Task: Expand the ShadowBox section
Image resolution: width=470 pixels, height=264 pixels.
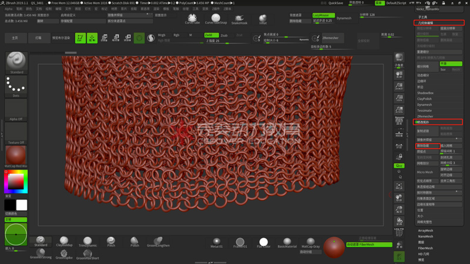Action: point(425,93)
